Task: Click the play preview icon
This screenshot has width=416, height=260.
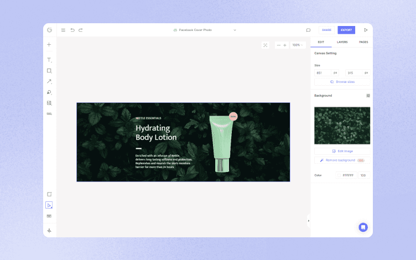Action: tap(366, 30)
